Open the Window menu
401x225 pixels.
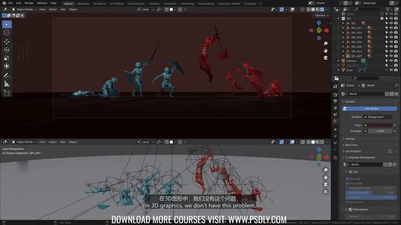tap(42, 3)
